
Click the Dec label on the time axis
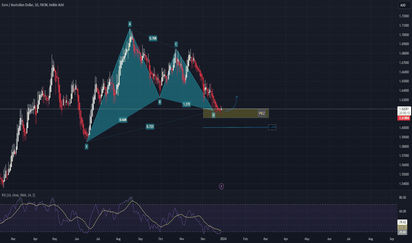coord(203,239)
